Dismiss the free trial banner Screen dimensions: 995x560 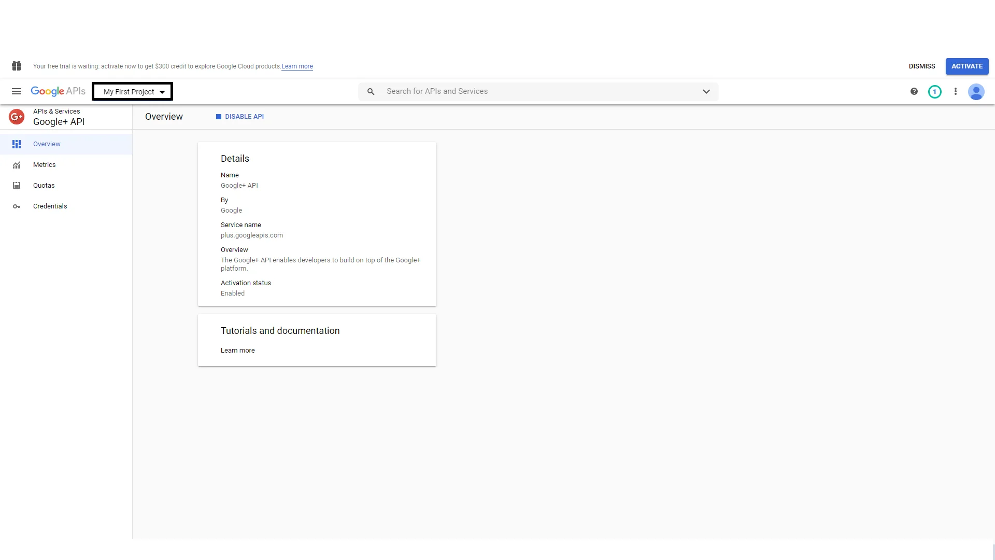pos(921,66)
